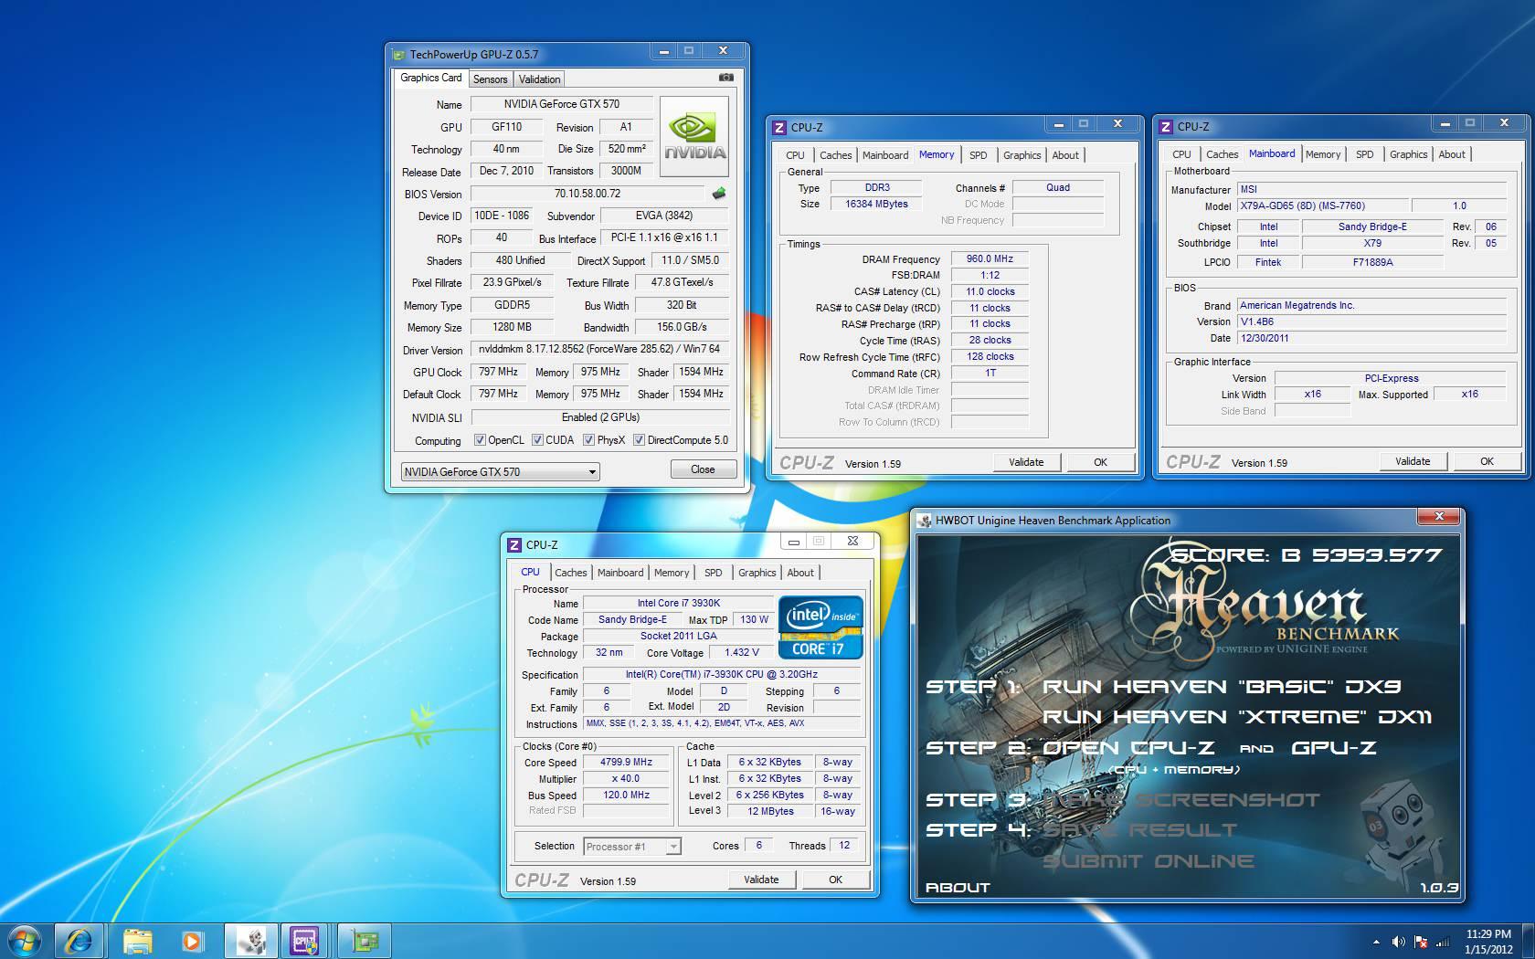This screenshot has height=959, width=1535.
Task: Open the Processor #1 selection dropdown
Action: click(x=631, y=847)
